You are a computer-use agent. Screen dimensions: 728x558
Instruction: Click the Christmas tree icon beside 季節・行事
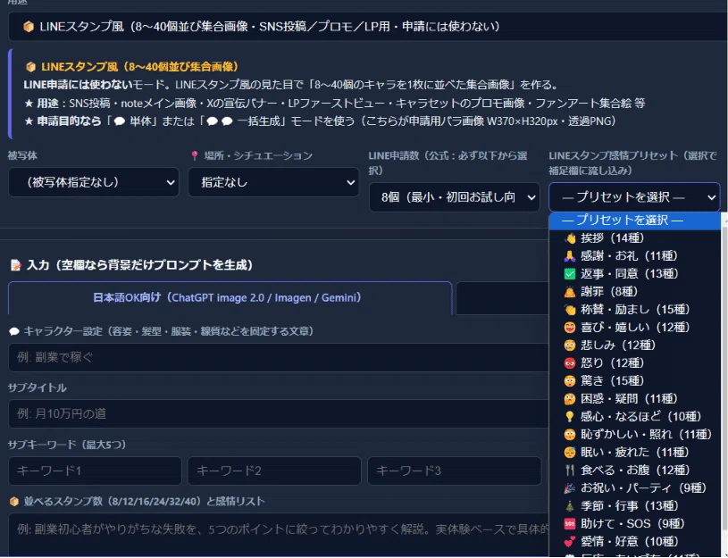click(x=570, y=506)
